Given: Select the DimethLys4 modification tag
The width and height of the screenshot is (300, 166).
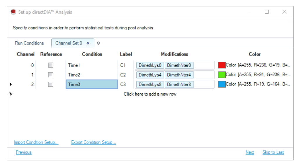Looking at the screenshot, I should coord(150,75).
